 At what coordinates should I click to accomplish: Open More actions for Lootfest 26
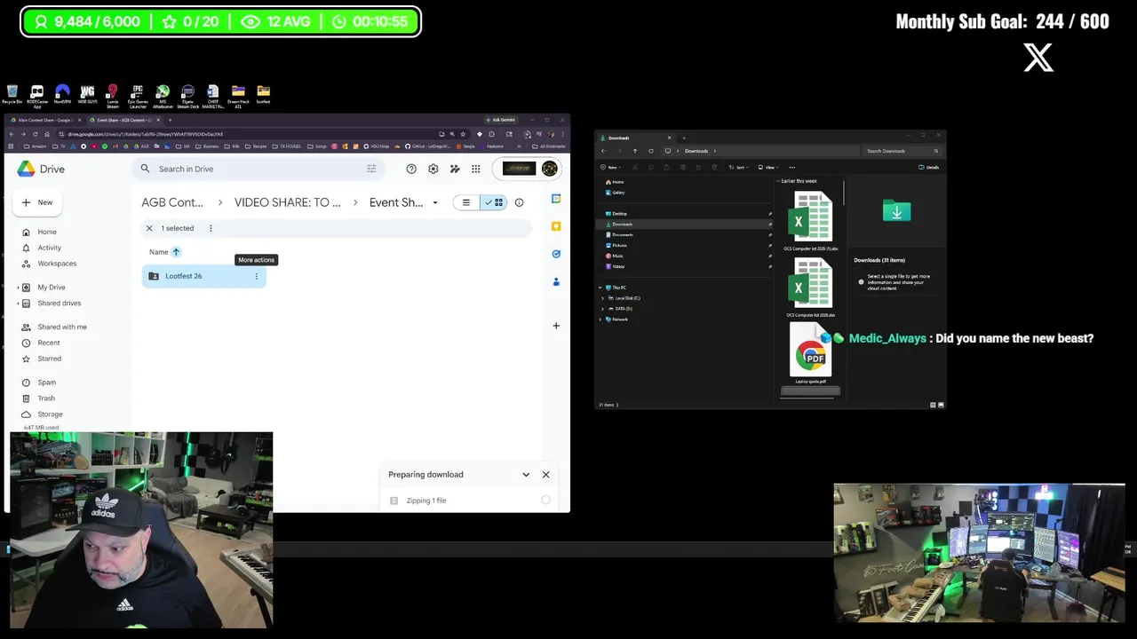click(257, 276)
